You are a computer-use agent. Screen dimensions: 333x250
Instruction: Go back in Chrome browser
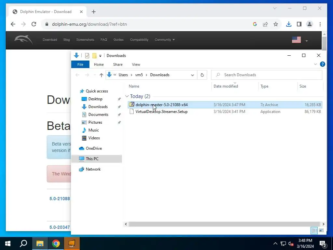[x=13, y=24]
